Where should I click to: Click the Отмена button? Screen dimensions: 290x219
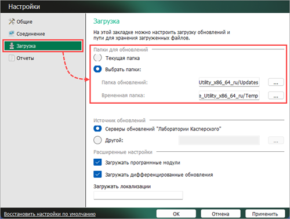pyautogui.click(x=220, y=214)
